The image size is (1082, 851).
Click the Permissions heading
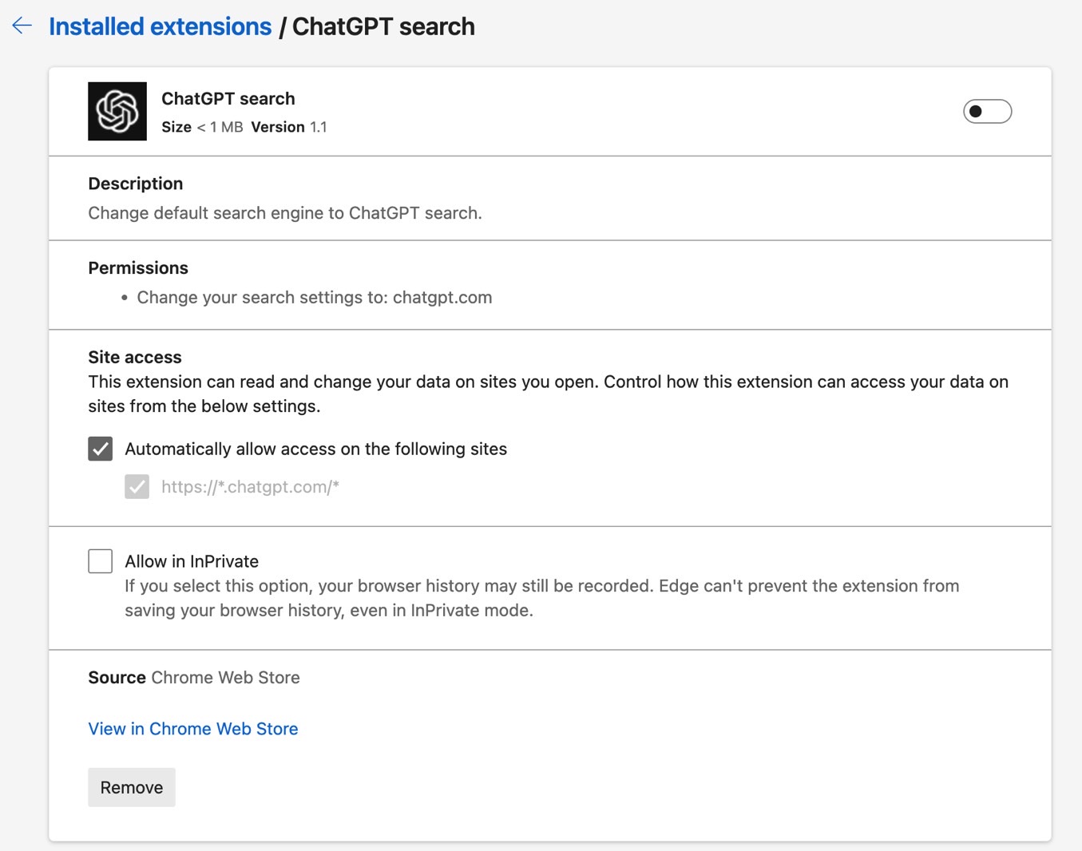click(x=138, y=268)
